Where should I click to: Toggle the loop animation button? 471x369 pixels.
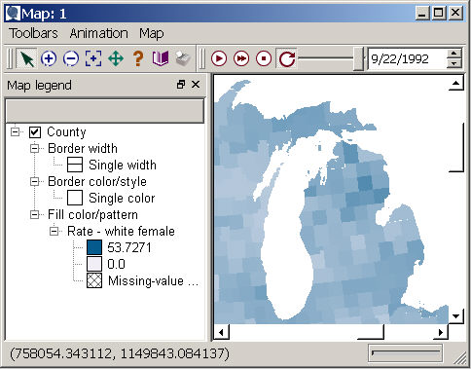(x=287, y=58)
